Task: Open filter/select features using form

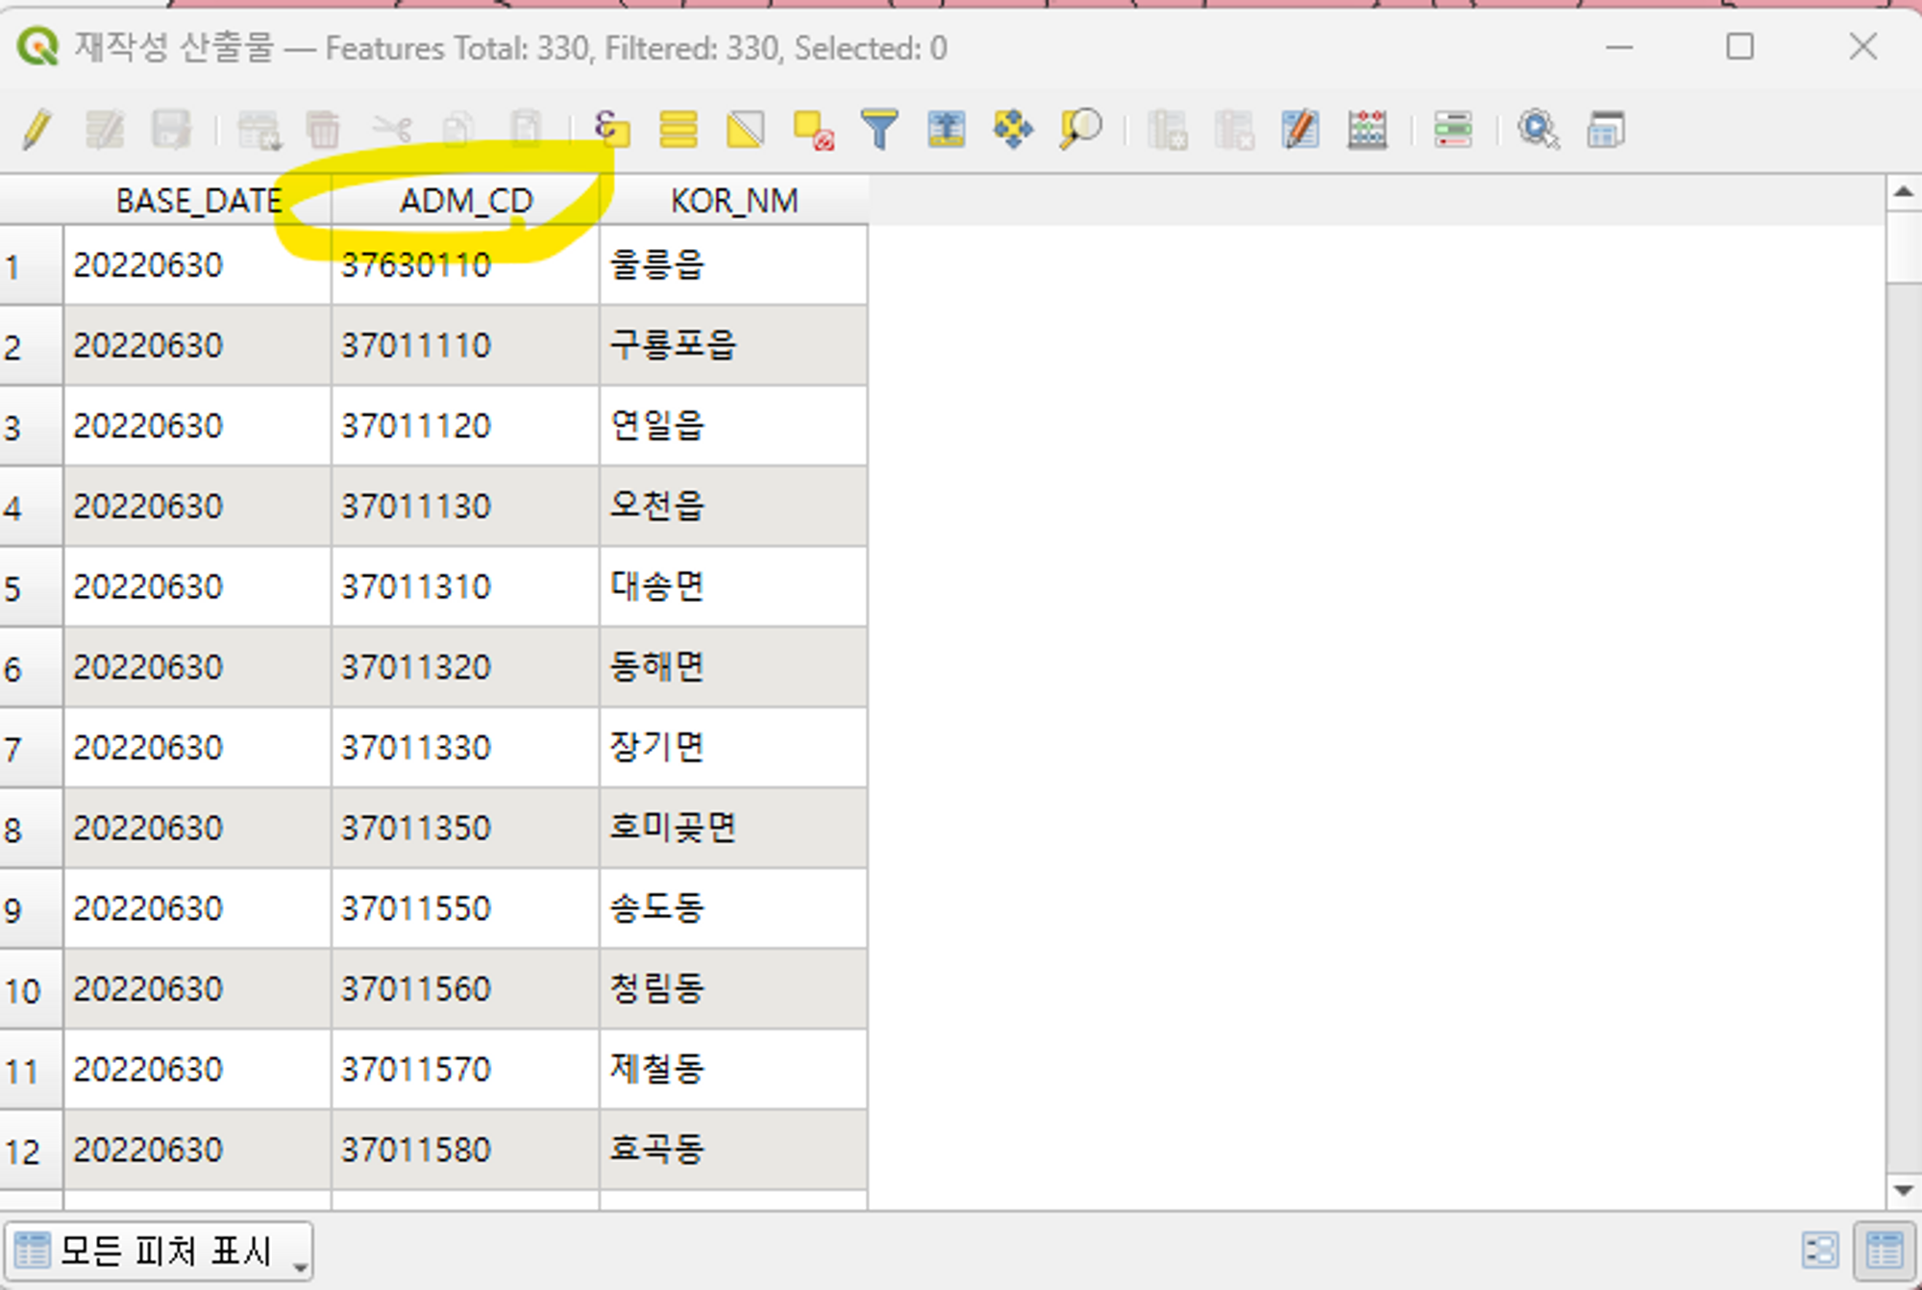Action: tap(879, 129)
